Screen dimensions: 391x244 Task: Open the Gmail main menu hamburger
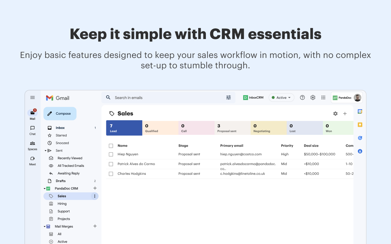[32, 98]
